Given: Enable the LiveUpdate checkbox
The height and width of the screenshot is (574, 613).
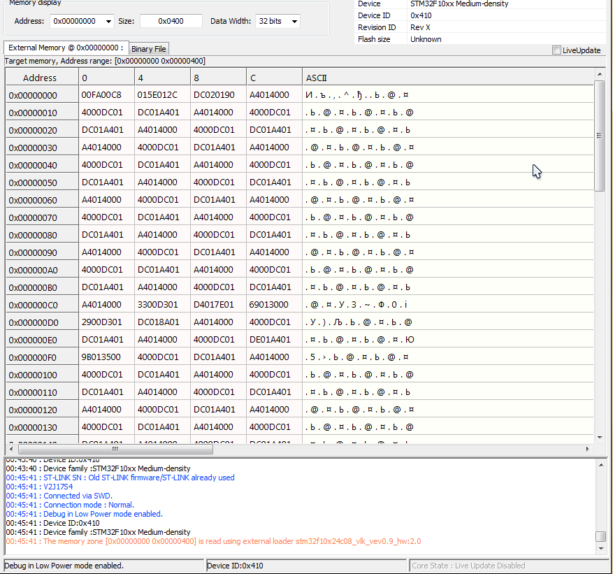Looking at the screenshot, I should [556, 50].
